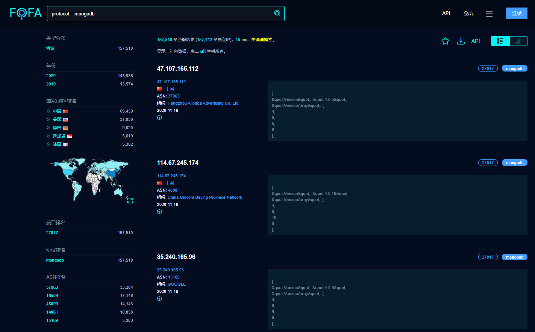Open the API menu in header
This screenshot has height=332, width=535.
[446, 13]
